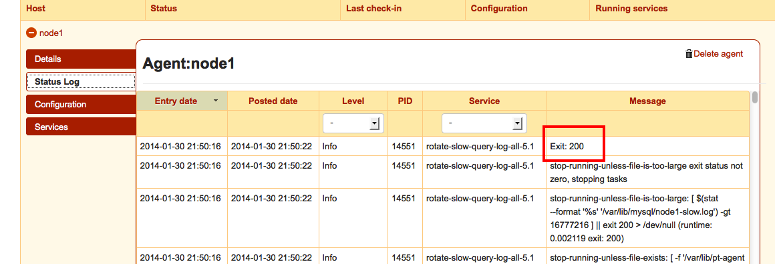Sort by the Service column header
775x264 pixels.
tap(484, 101)
